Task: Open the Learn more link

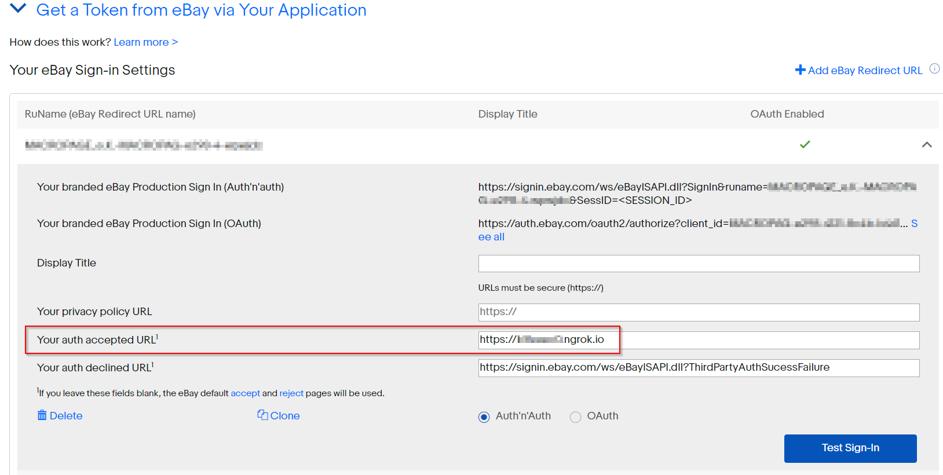Action: tap(145, 42)
